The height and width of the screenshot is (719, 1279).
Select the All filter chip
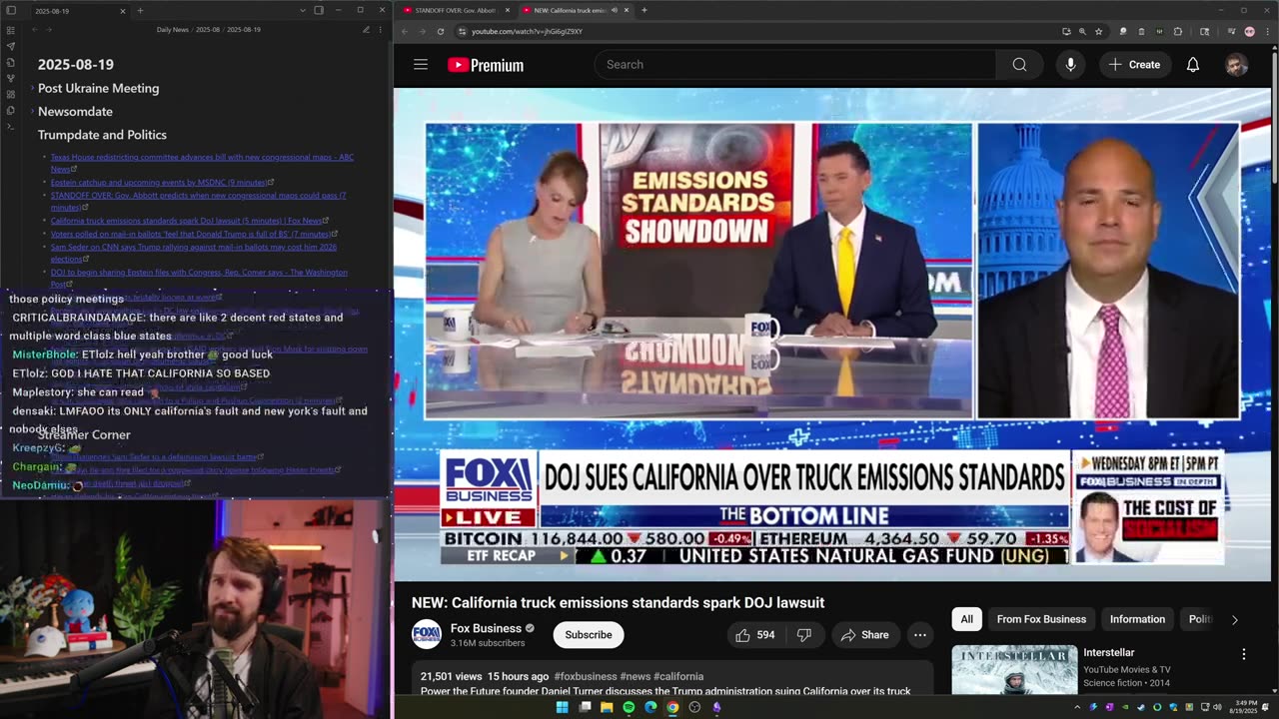tap(966, 619)
